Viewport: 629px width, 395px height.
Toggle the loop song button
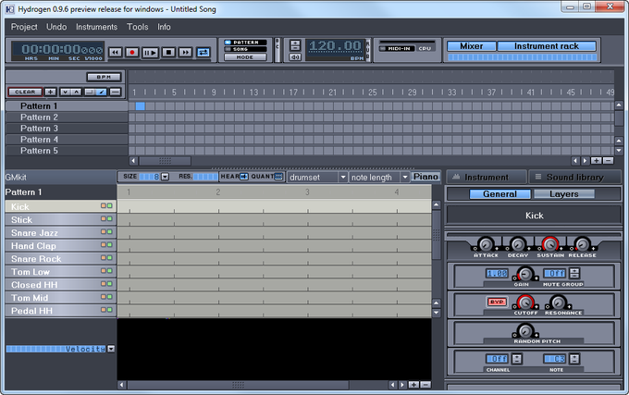(203, 52)
